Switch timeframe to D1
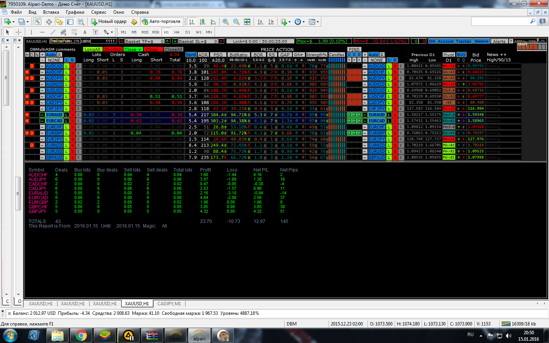The image size is (549, 343). (x=188, y=32)
